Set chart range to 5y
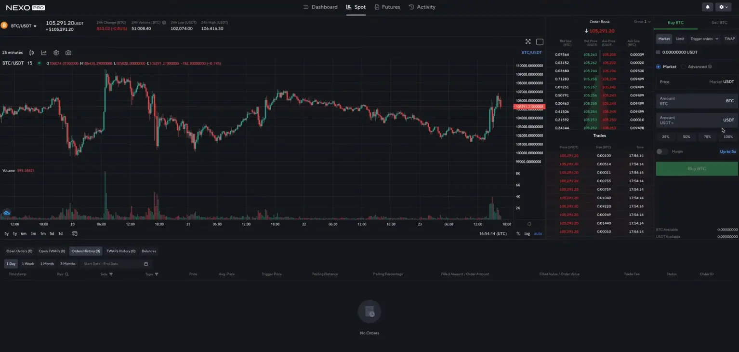 [7, 234]
